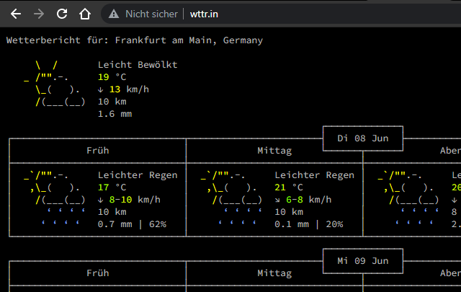Image resolution: width=461 pixels, height=292 pixels.
Task: Open the browser home page
Action: pos(85,14)
